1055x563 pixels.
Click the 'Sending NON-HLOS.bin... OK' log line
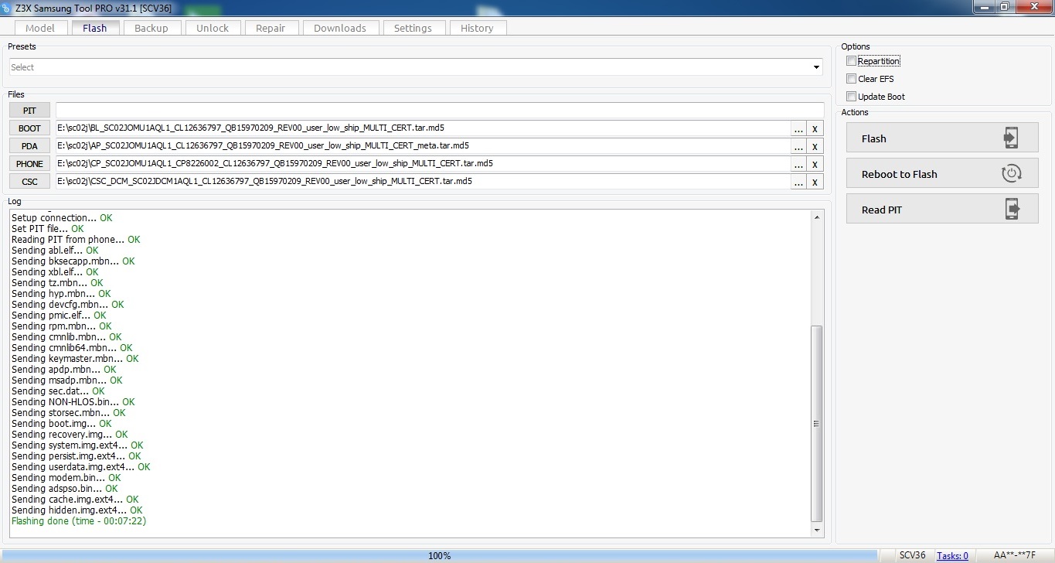[73, 402]
